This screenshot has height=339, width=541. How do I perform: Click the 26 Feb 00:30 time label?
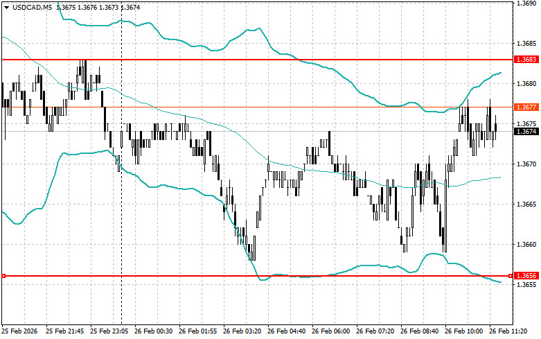[x=154, y=331]
